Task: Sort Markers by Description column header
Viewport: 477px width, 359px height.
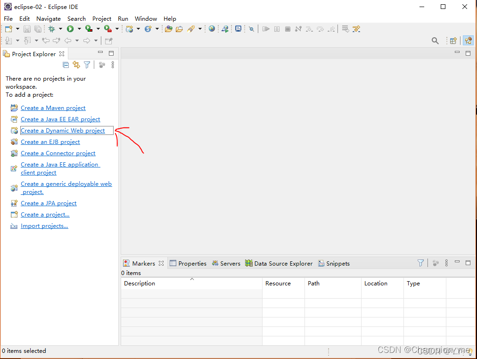Action: (192, 284)
